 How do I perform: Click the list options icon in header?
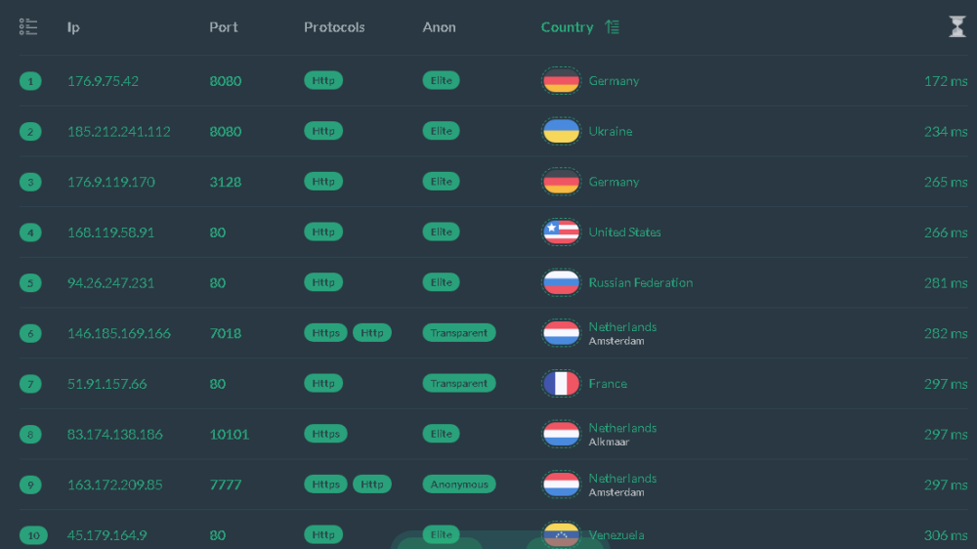point(28,27)
